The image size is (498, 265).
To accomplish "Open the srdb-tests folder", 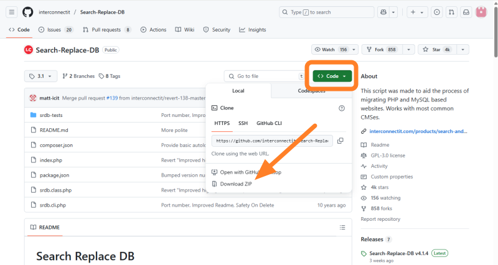I will pos(51,115).
